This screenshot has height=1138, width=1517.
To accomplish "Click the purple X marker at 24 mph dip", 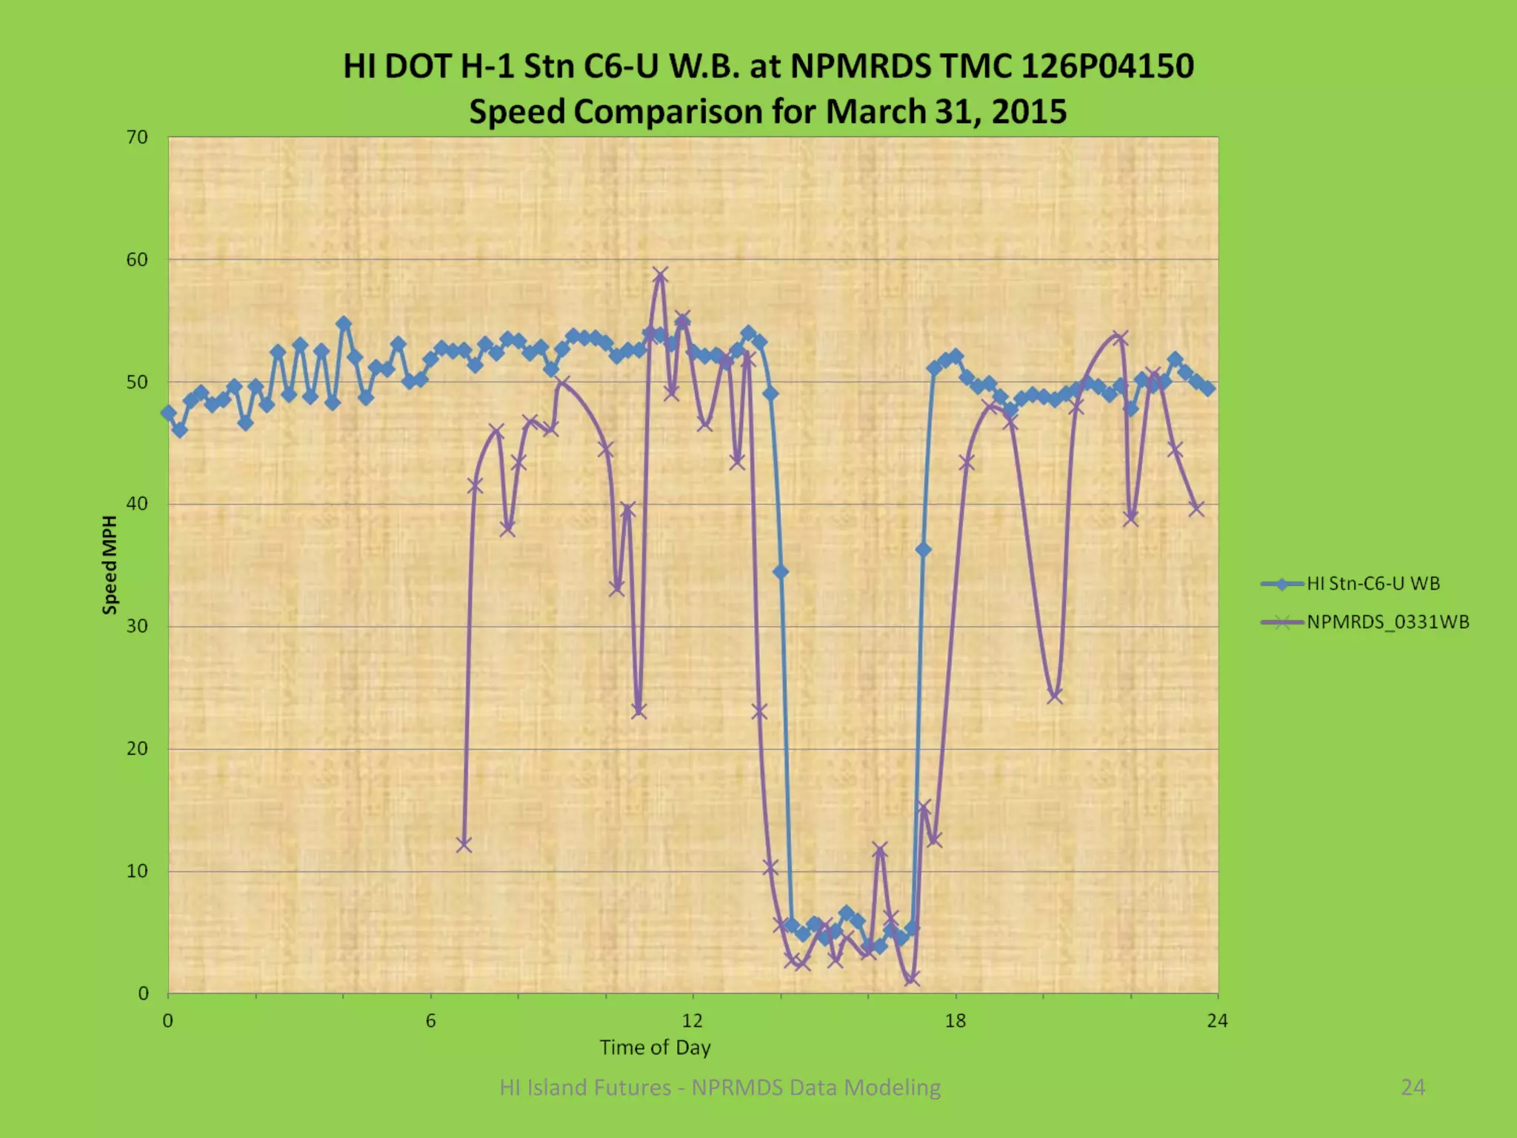I will pos(1056,696).
